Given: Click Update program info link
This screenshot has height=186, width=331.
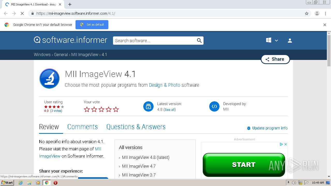Looking at the screenshot, I should [270, 128].
